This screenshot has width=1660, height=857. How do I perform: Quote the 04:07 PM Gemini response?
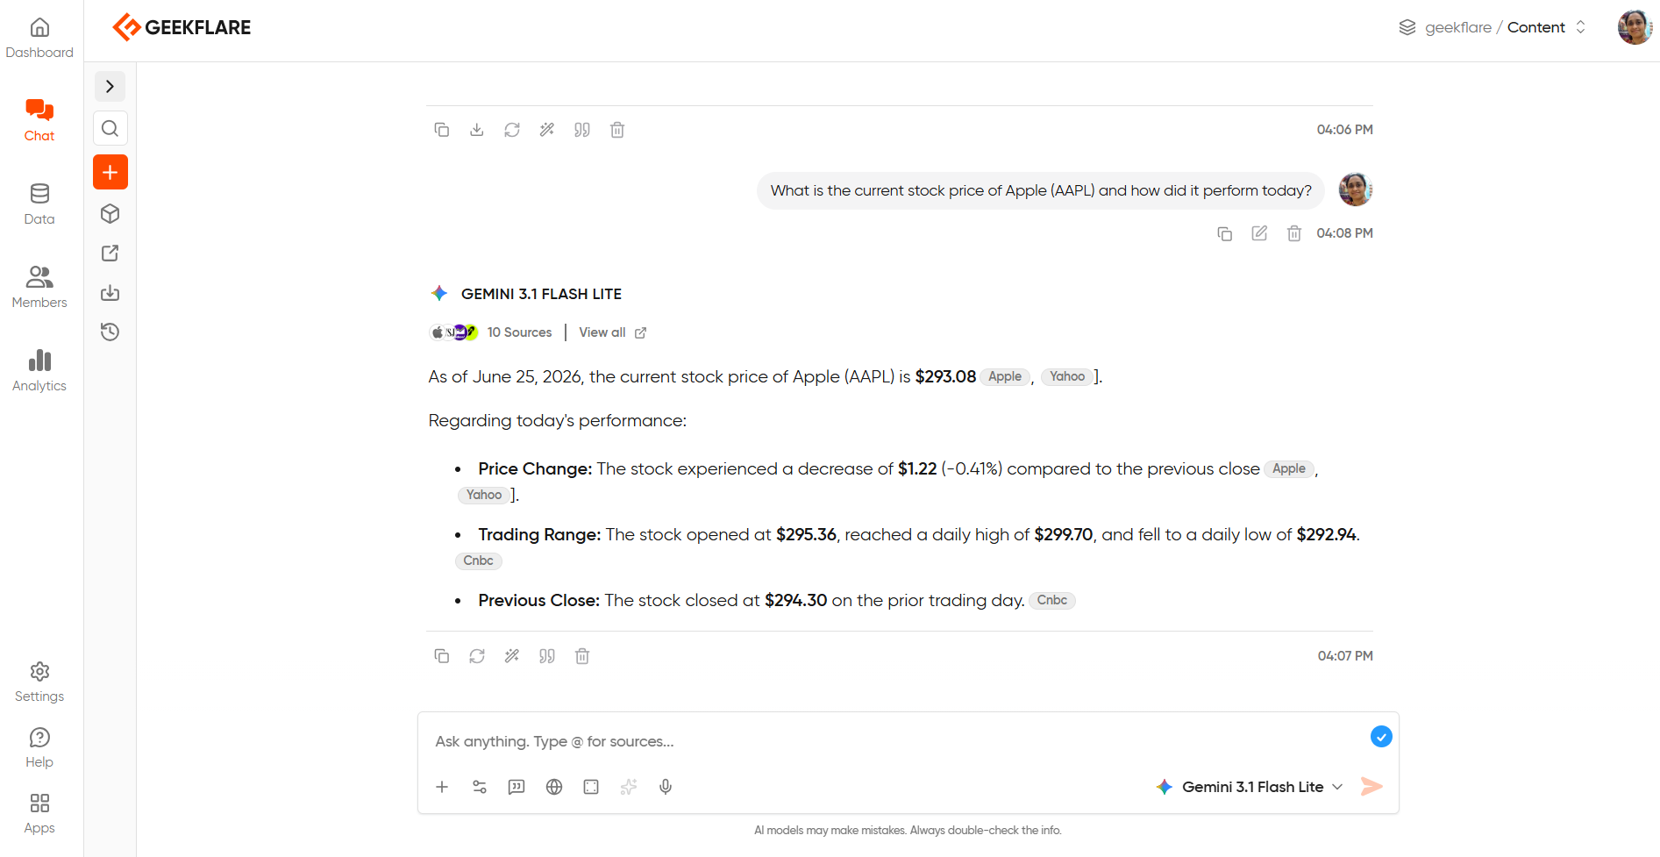tap(547, 656)
